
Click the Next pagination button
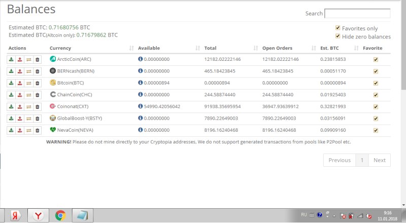[380, 160]
